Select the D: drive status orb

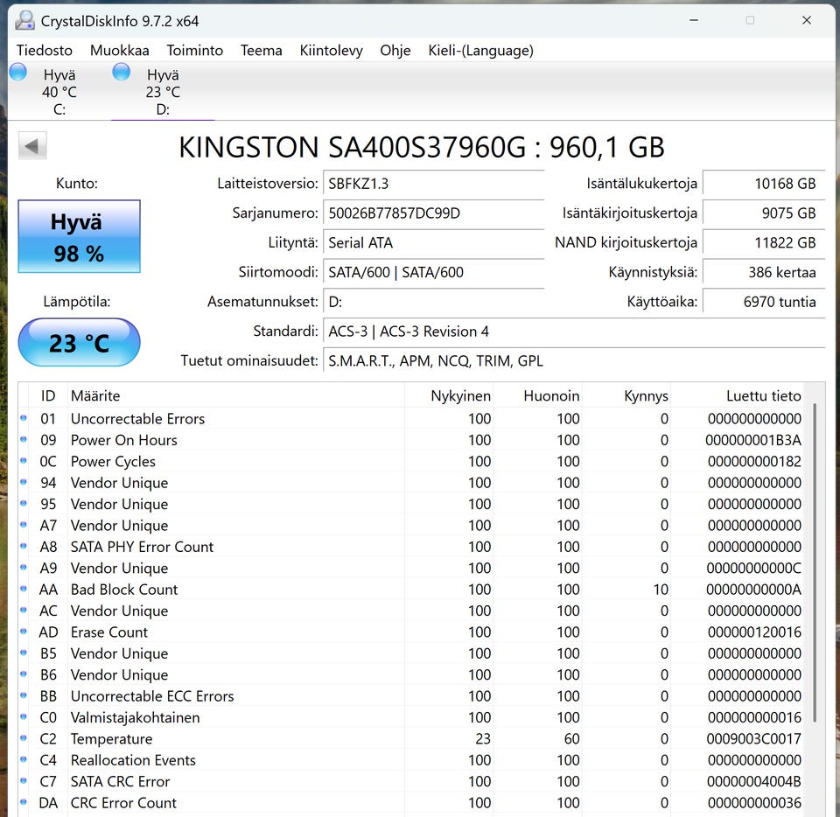(x=122, y=73)
